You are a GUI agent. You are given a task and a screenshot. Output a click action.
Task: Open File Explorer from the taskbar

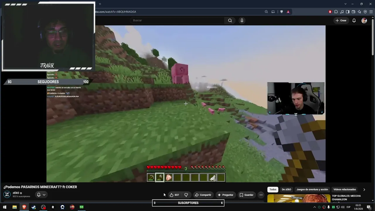(14, 207)
